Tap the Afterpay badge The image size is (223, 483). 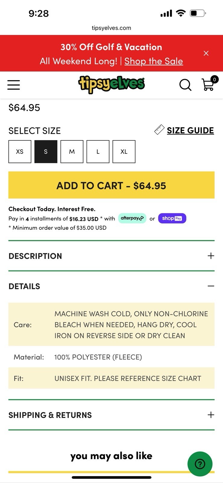pyautogui.click(x=132, y=218)
